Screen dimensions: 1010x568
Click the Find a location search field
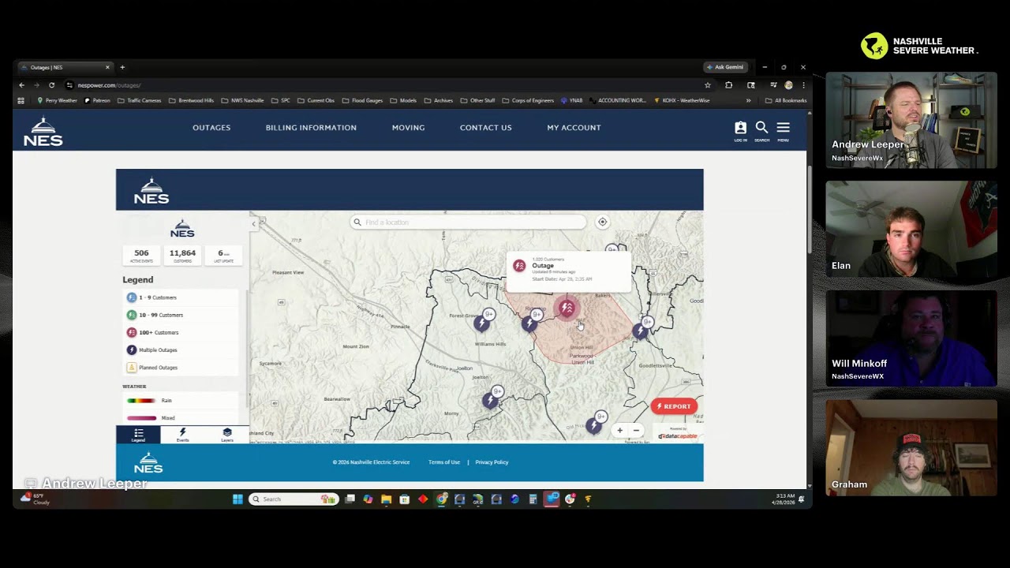click(469, 222)
